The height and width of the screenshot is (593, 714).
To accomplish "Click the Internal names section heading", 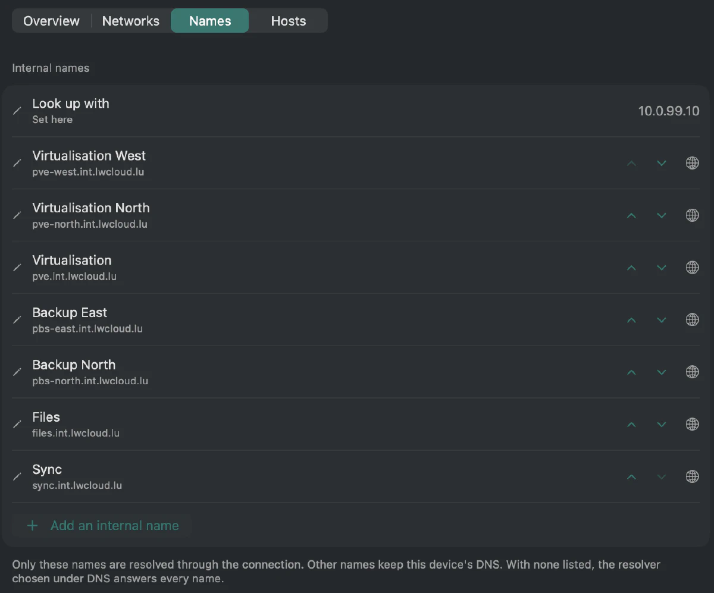I will pyautogui.click(x=51, y=68).
